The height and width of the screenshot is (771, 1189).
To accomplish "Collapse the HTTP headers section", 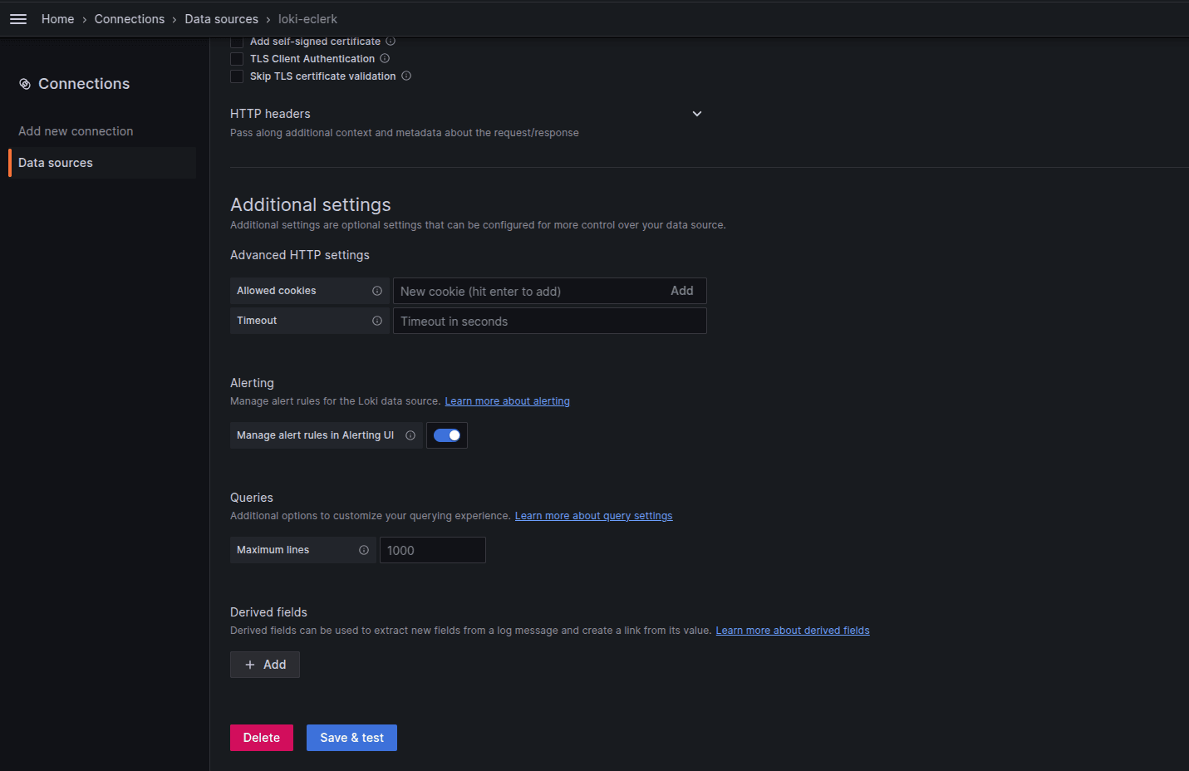I will pos(697,114).
